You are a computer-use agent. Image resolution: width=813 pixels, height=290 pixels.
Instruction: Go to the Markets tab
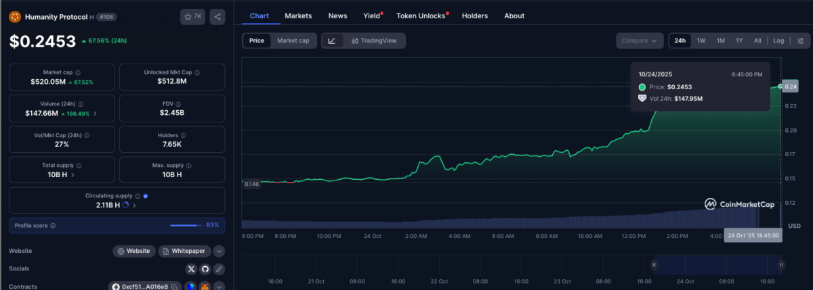(298, 16)
